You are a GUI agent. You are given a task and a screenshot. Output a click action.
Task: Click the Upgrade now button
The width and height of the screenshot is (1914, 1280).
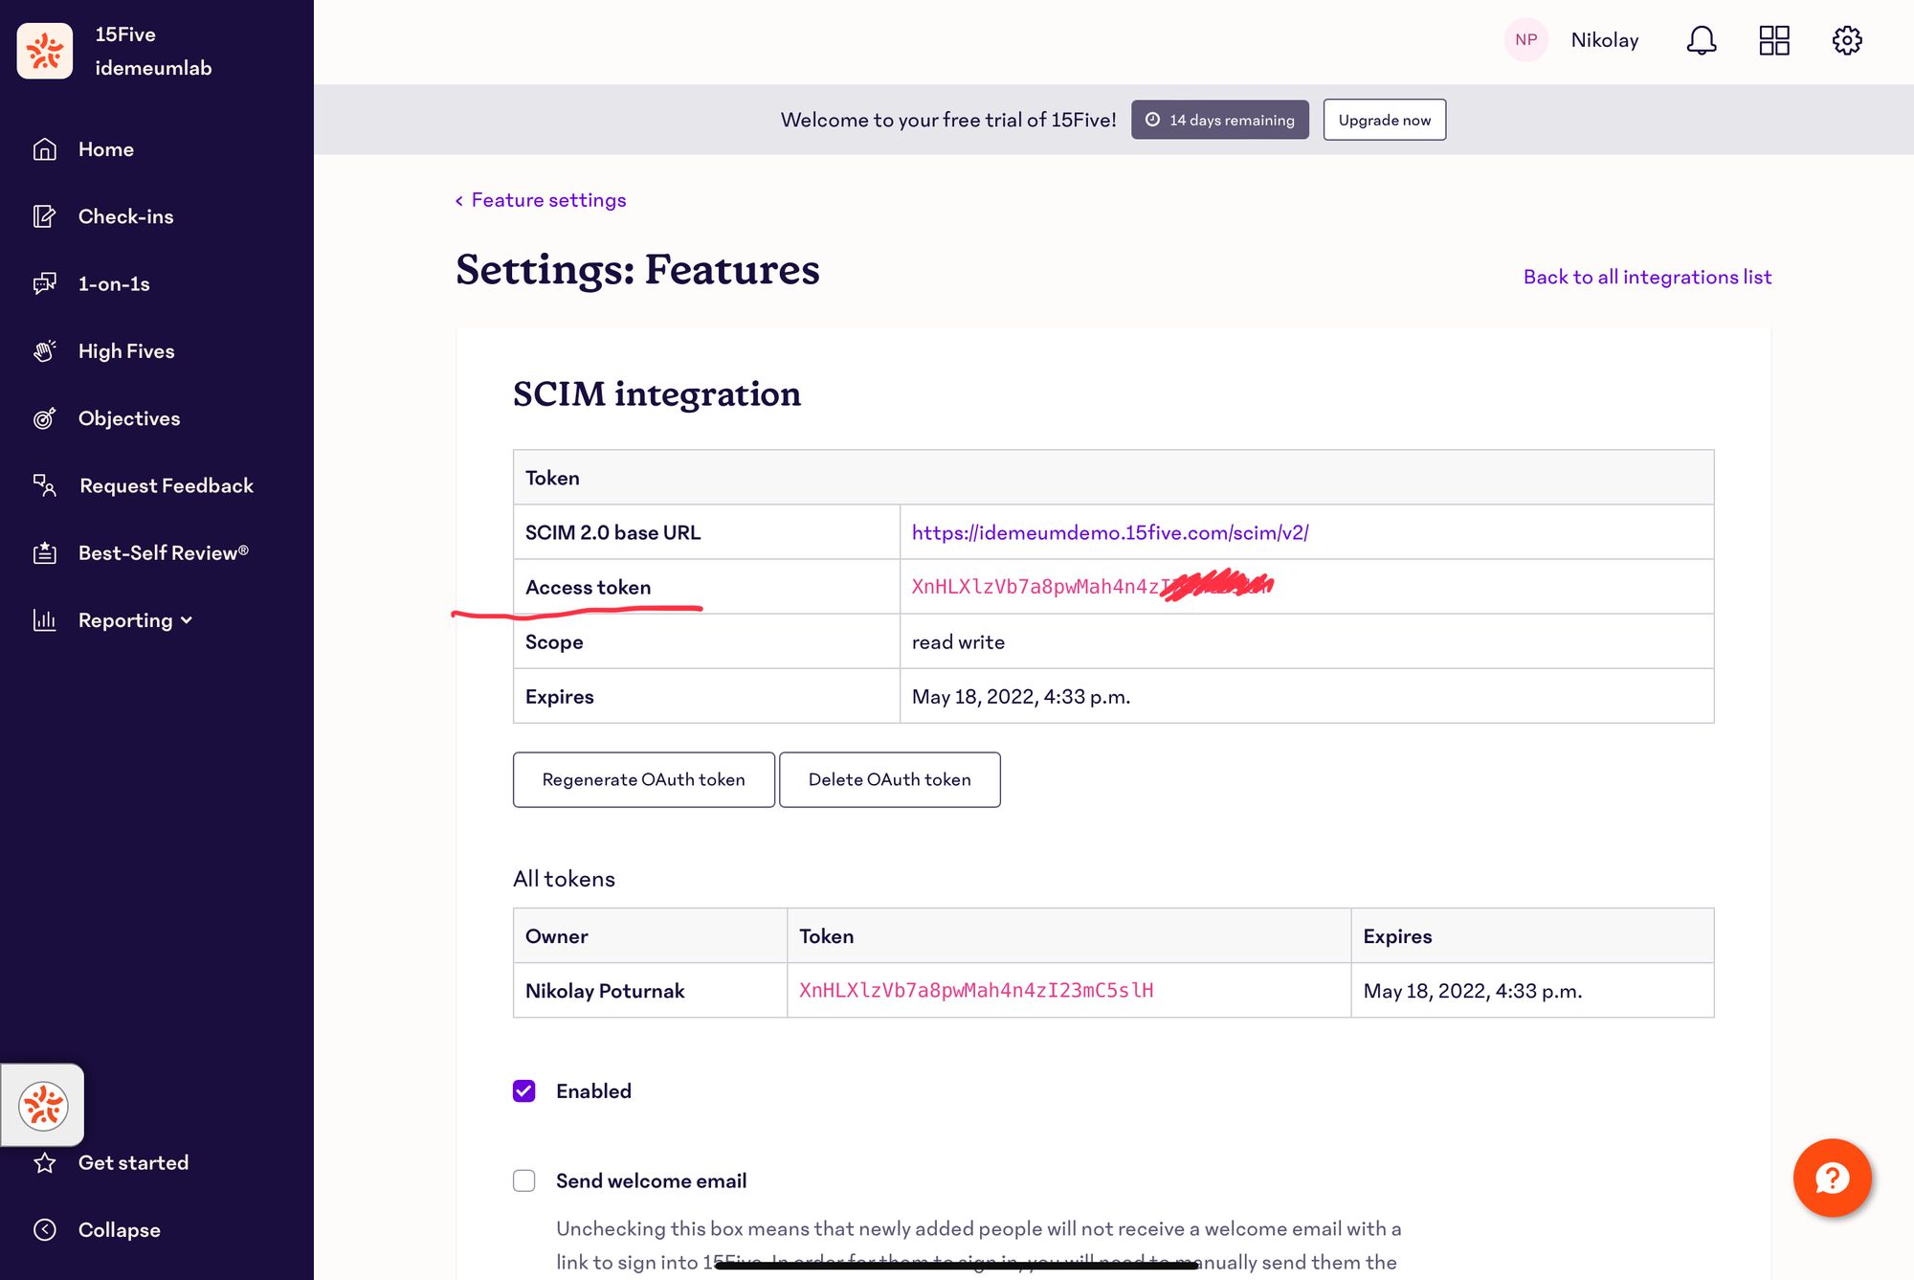1385,120
